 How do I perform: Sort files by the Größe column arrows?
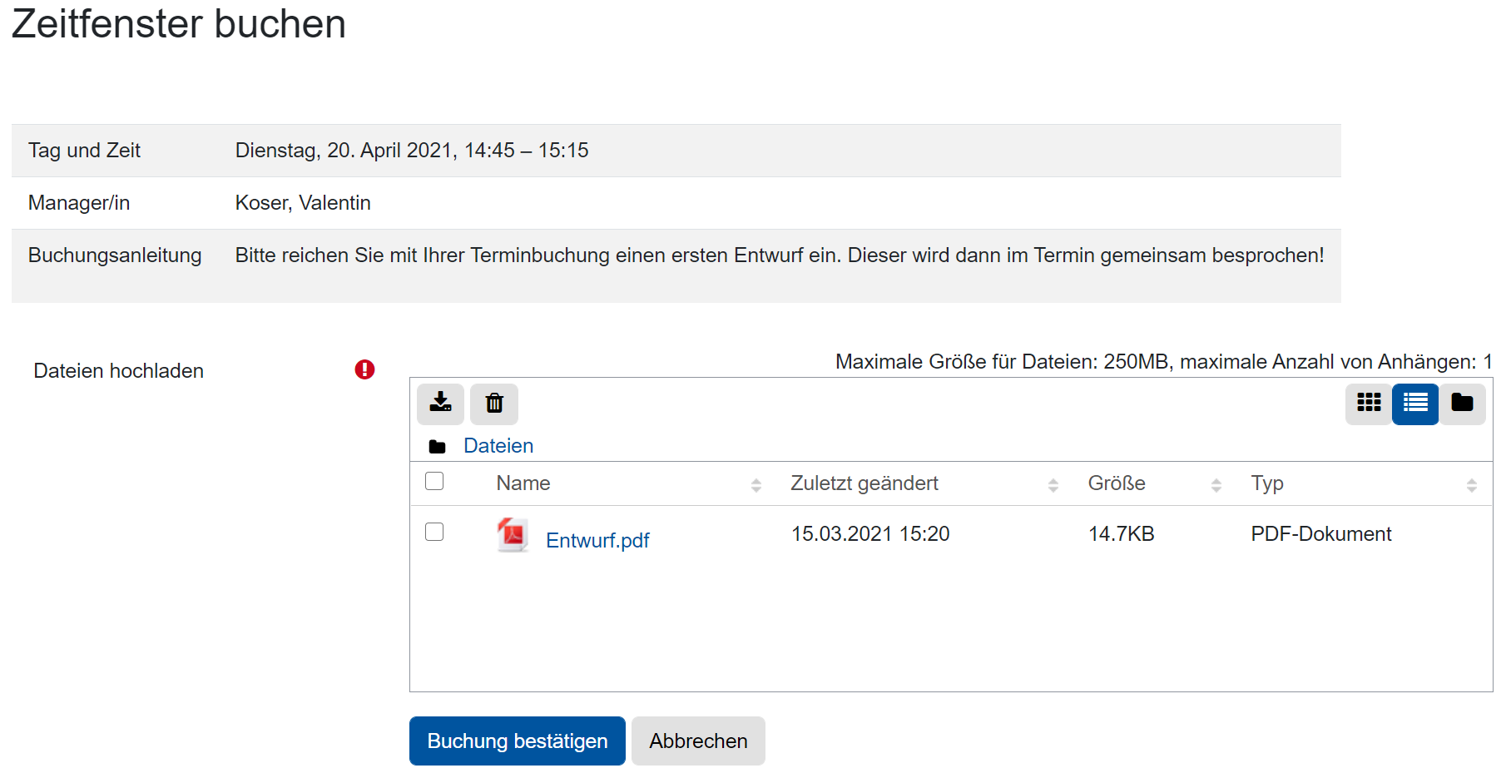(1216, 483)
